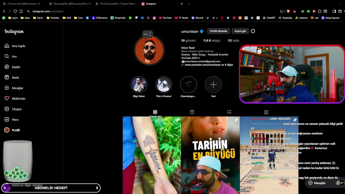Open browser extensions puzzle icon
This screenshot has width=345, height=194.
[320, 11]
